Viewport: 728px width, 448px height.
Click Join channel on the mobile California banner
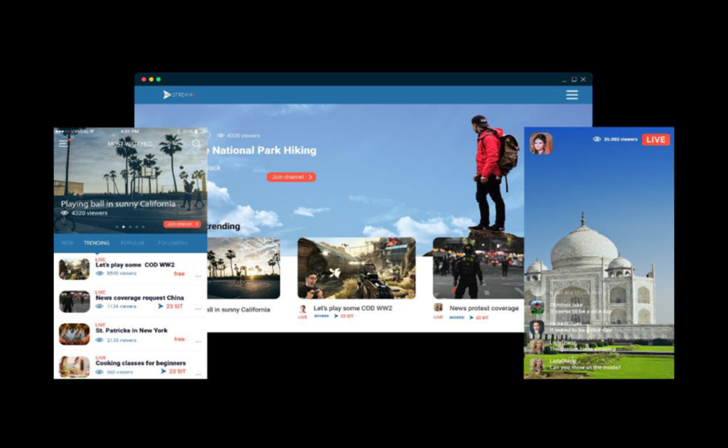point(182,224)
